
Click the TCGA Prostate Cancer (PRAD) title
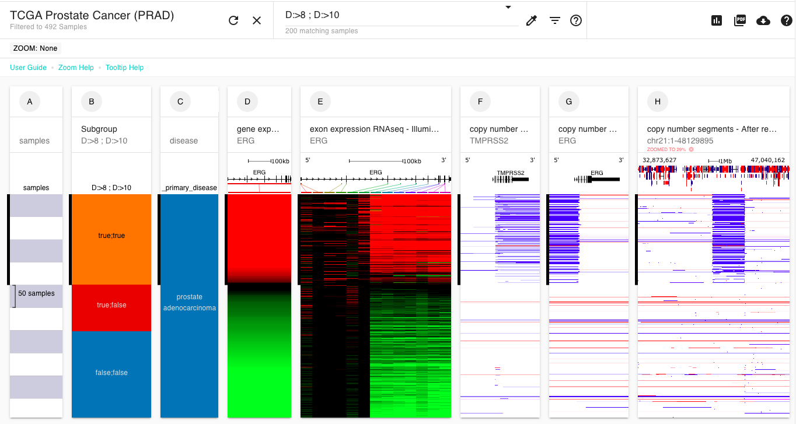[x=92, y=16]
